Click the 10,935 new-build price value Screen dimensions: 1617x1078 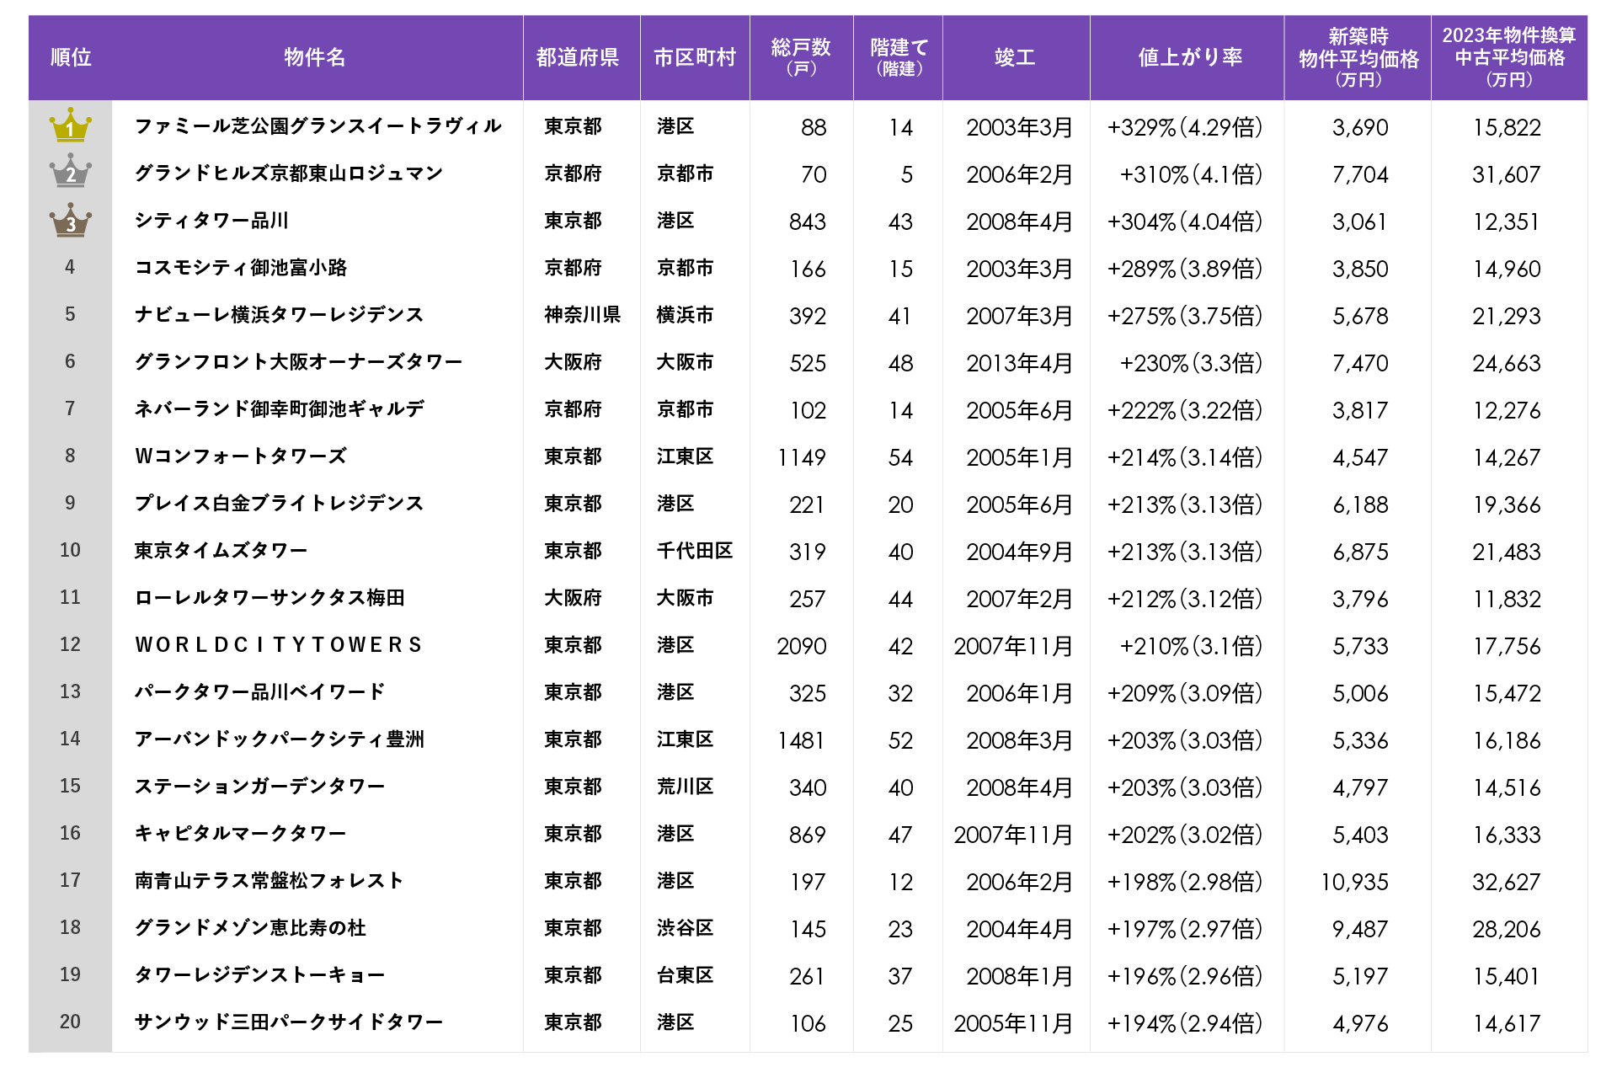click(1354, 882)
